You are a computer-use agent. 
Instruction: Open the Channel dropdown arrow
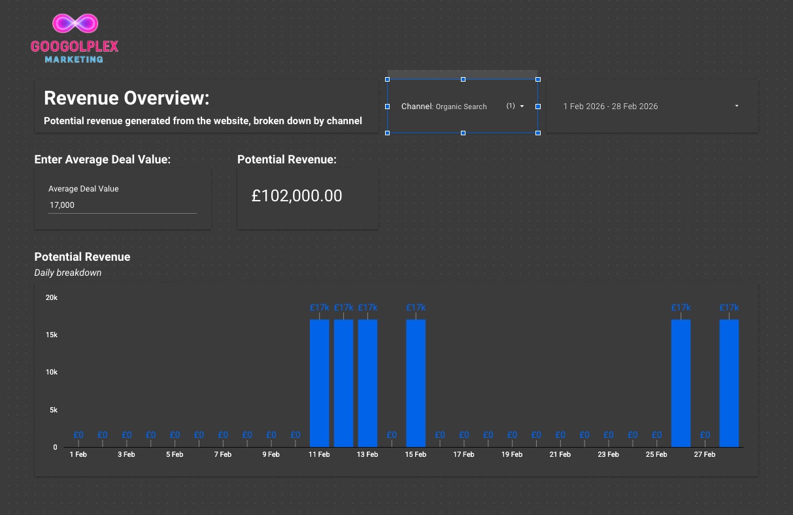[522, 107]
